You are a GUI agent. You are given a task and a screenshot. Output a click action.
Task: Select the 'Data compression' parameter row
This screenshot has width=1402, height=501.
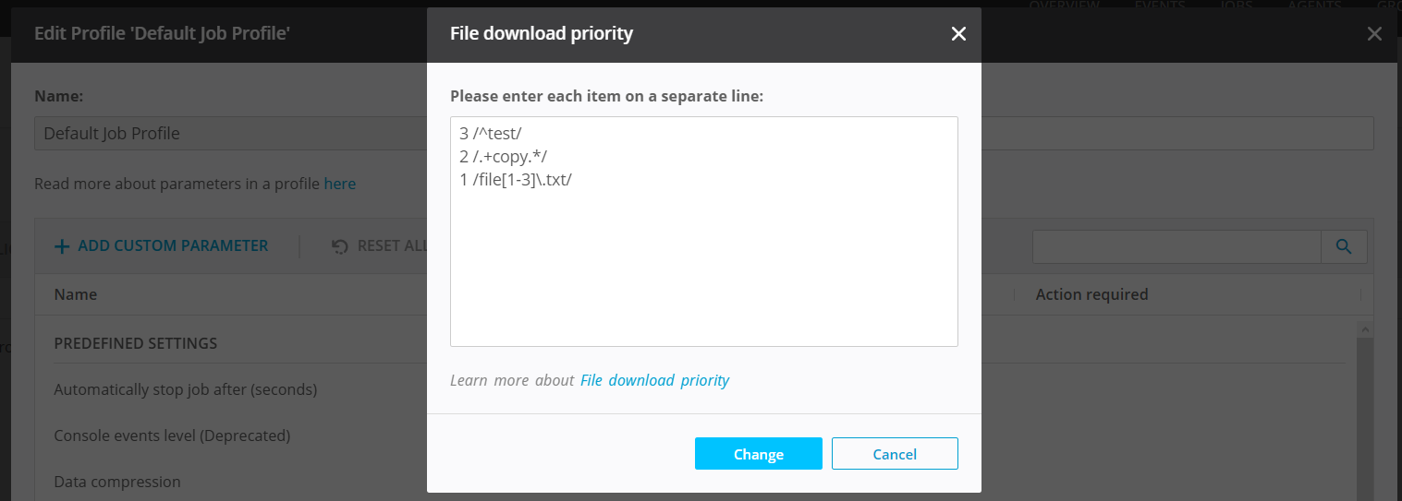[x=117, y=482]
